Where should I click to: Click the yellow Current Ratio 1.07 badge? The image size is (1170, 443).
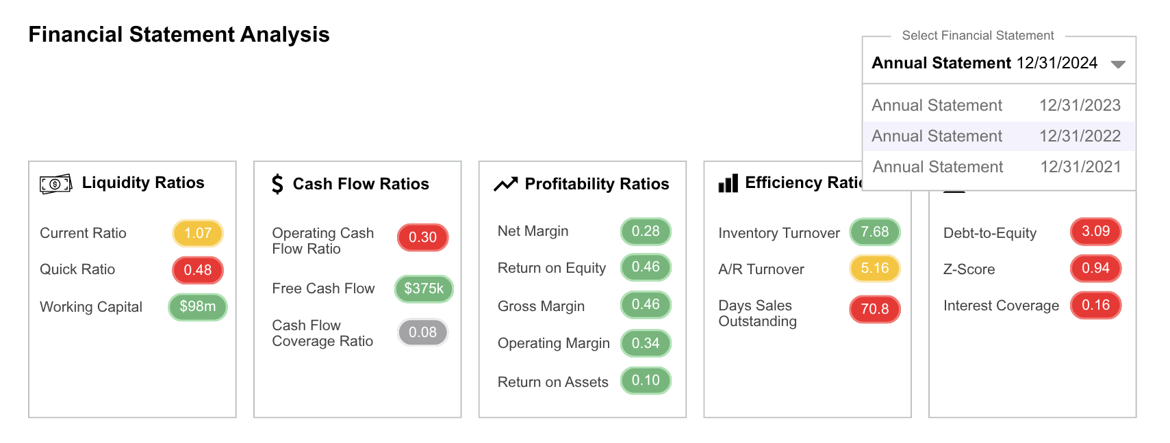[198, 233]
